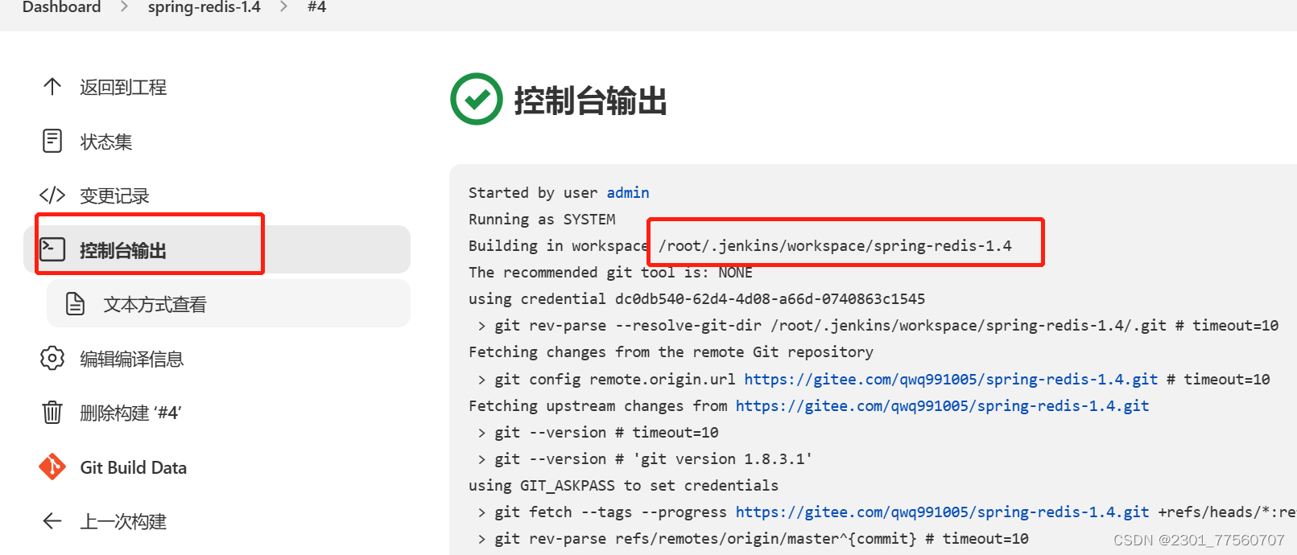Expand the chevron after Dashboard breadcrumb
The image size is (1297, 555).
pyautogui.click(x=124, y=7)
